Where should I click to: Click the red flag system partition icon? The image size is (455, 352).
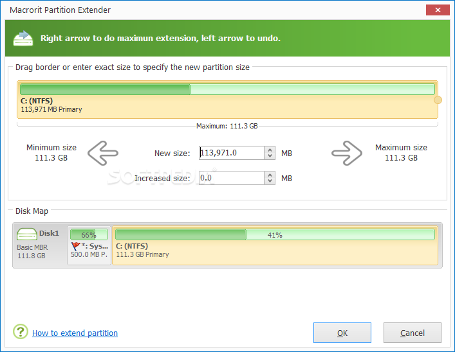click(75, 246)
